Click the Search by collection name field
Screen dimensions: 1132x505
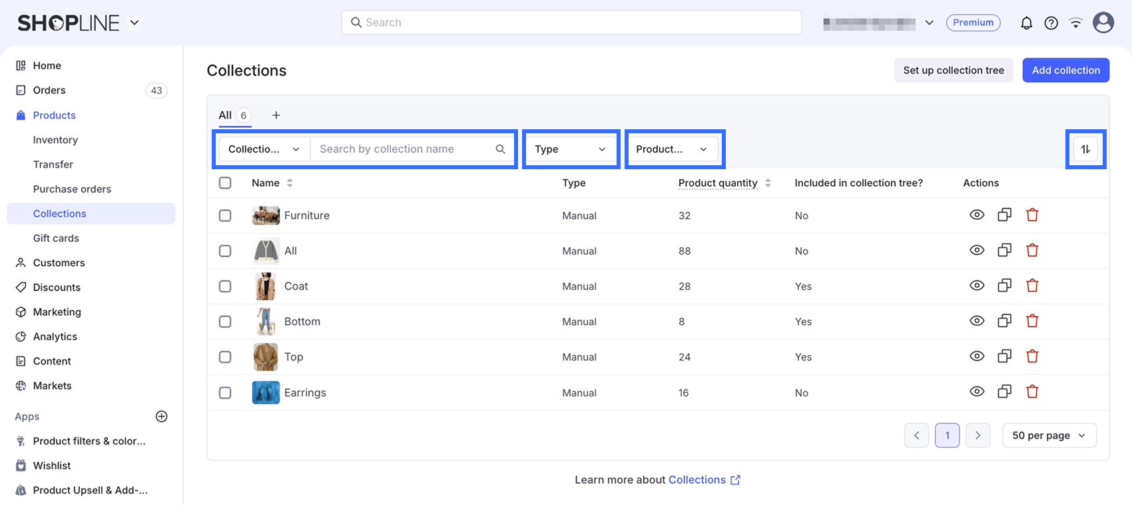pos(412,149)
